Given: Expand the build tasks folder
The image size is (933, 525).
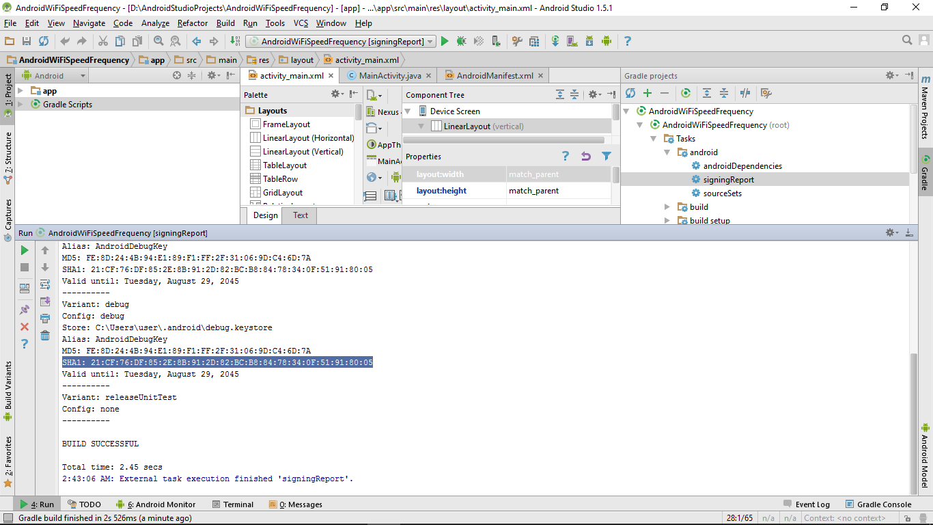Looking at the screenshot, I should click(x=667, y=206).
